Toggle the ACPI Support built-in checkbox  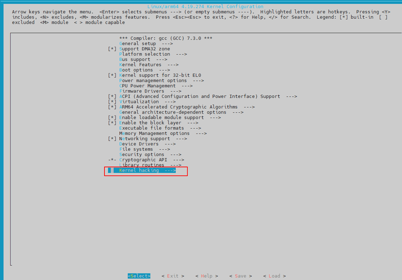pos(112,96)
